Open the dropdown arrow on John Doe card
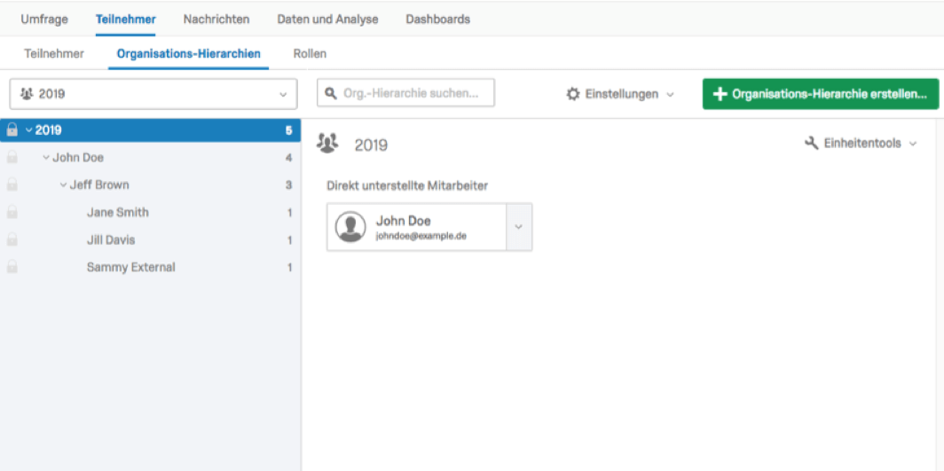 coord(519,227)
